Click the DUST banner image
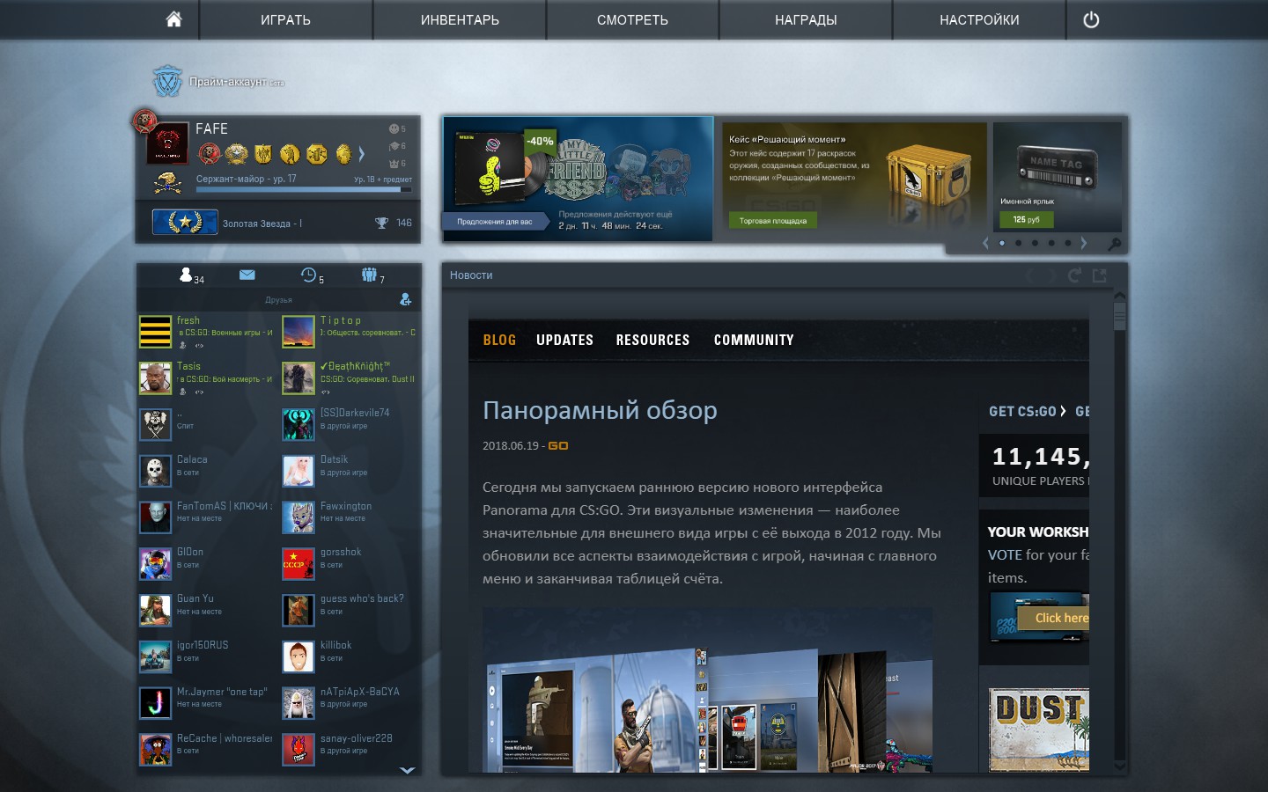 (x=1039, y=730)
